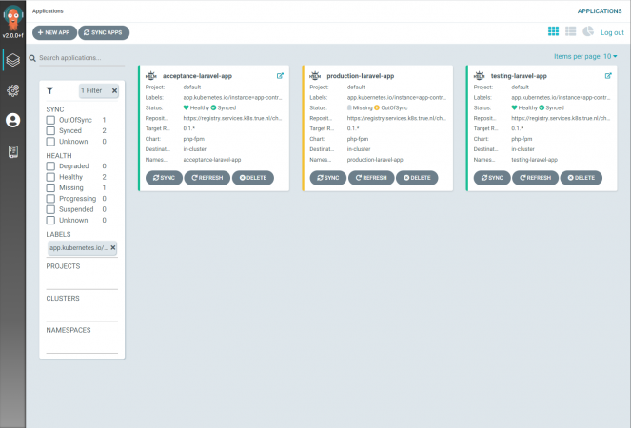Check the OutOfSync sync filter
This screenshot has height=428, width=631.
coord(50,120)
